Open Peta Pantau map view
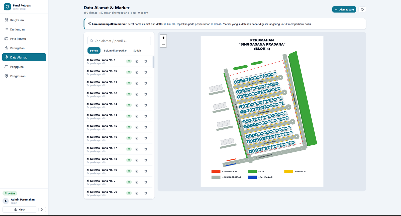 (x=24, y=39)
